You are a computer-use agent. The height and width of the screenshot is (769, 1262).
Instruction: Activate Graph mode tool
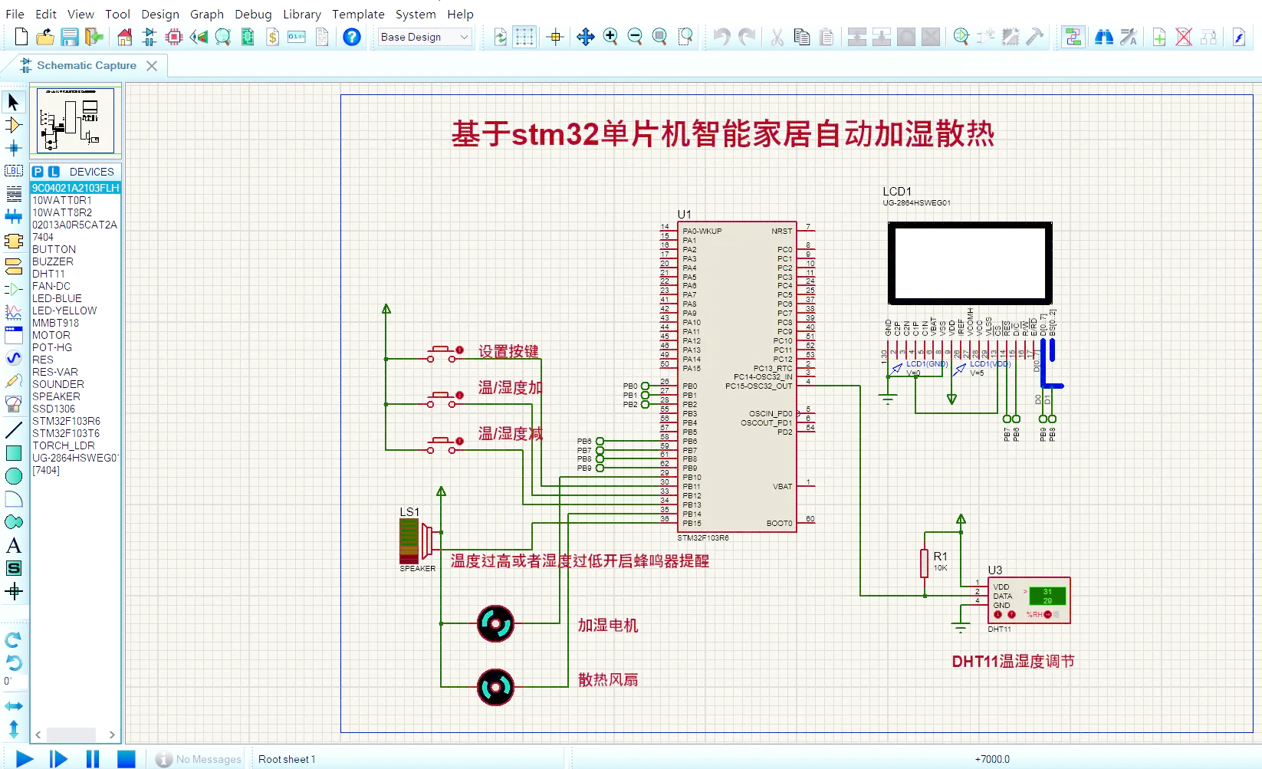[x=14, y=312]
